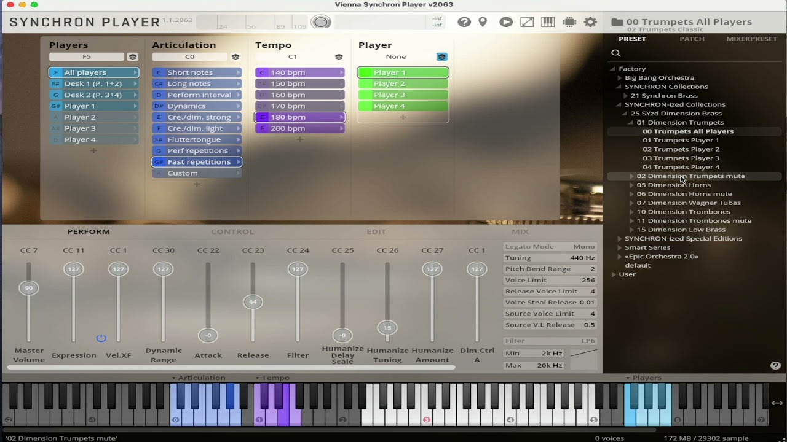Click the Humanize Tuning slider handle
This screenshot has width=787, height=442.
pyautogui.click(x=387, y=328)
